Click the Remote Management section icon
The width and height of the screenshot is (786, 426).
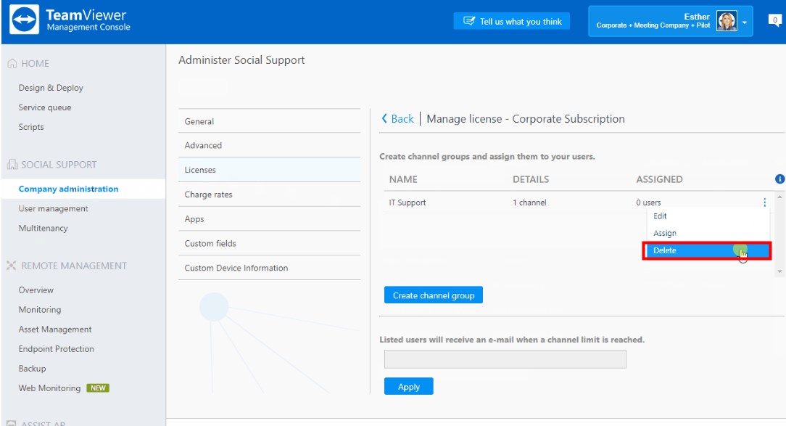pos(12,266)
